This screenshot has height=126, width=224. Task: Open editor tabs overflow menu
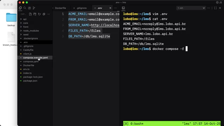[x=115, y=8]
